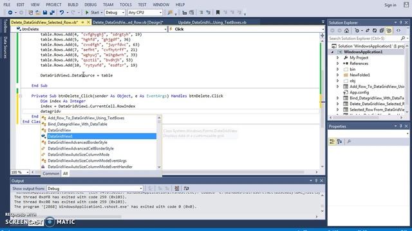Open the Data Sources side tab
Image resolution: width=412 pixels, height=231 pixels.
pyautogui.click(x=5, y=47)
